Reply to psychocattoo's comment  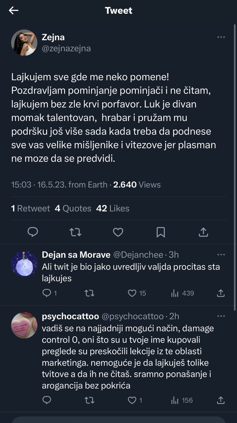47,400
